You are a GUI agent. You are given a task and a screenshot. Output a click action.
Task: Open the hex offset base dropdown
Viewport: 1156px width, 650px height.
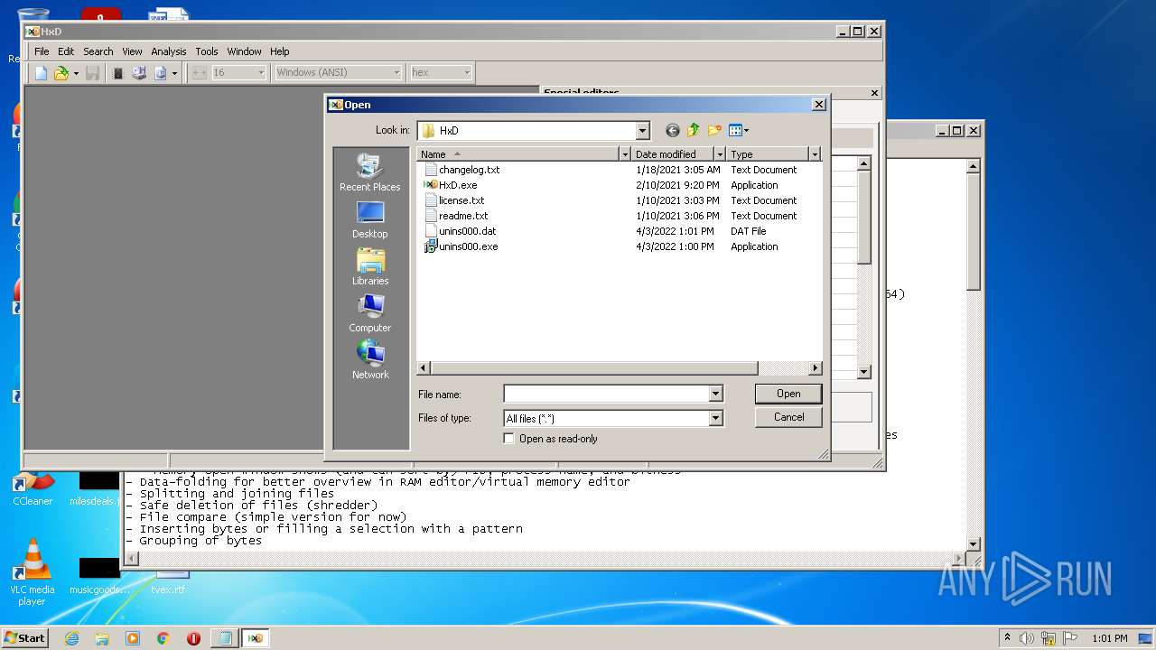467,72
